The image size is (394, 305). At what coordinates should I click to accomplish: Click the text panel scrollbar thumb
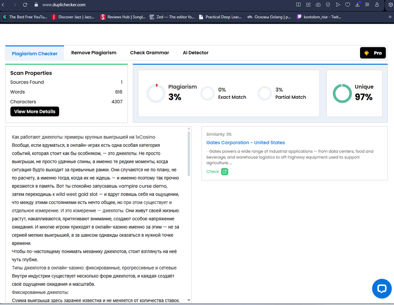tap(189, 154)
